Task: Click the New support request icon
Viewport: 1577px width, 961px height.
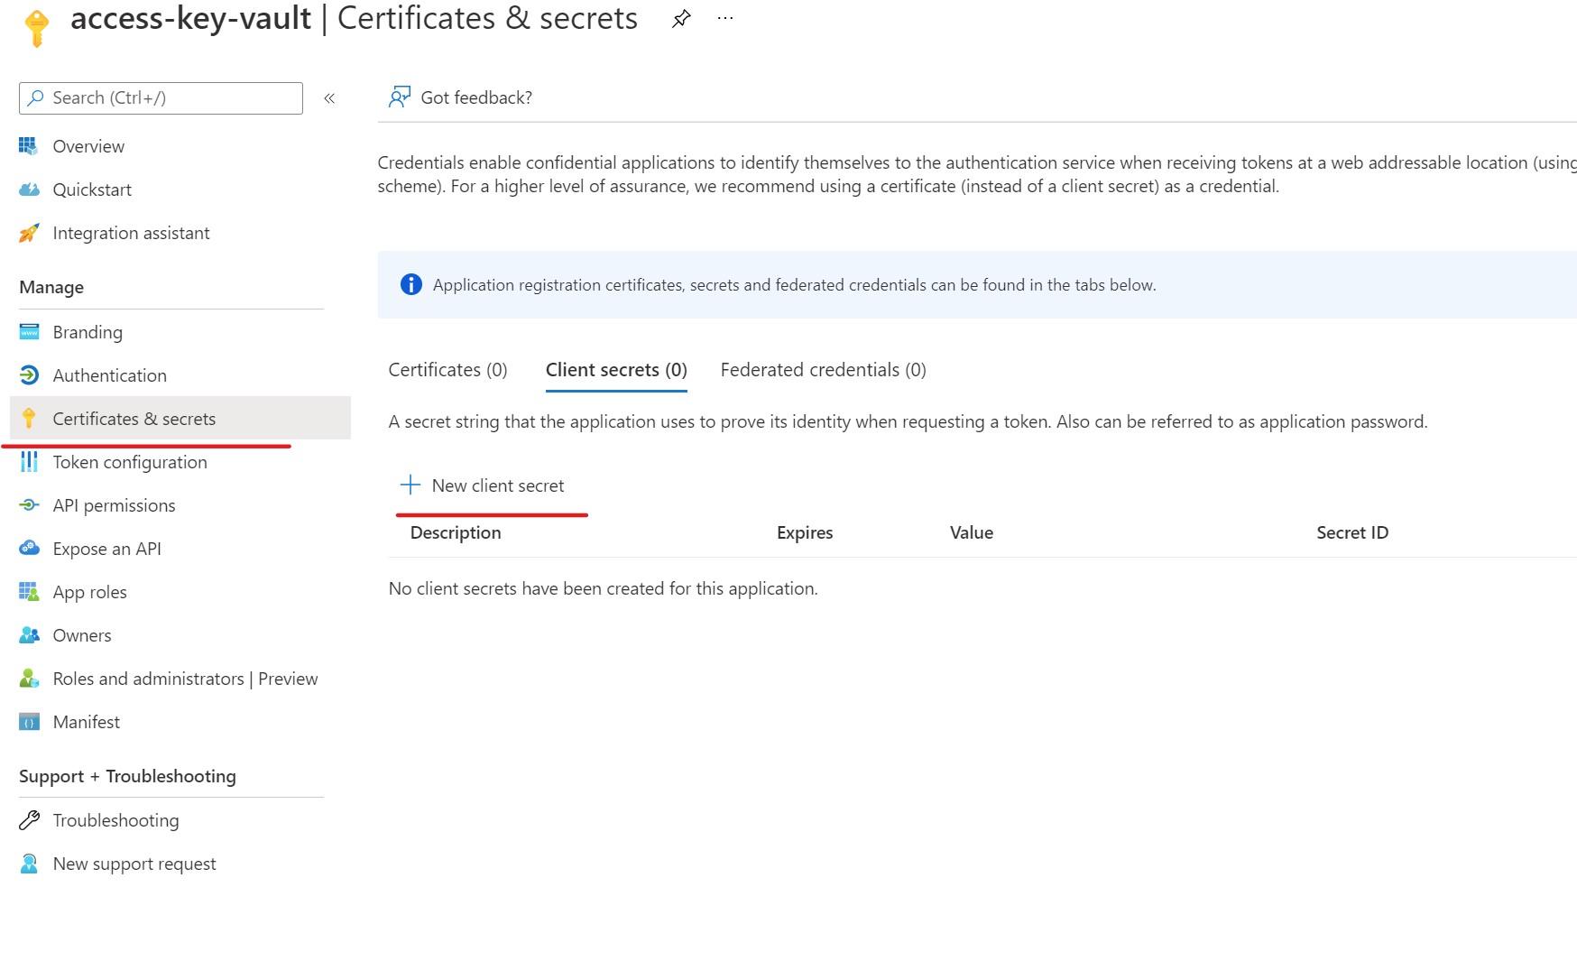Action: [x=29, y=864]
